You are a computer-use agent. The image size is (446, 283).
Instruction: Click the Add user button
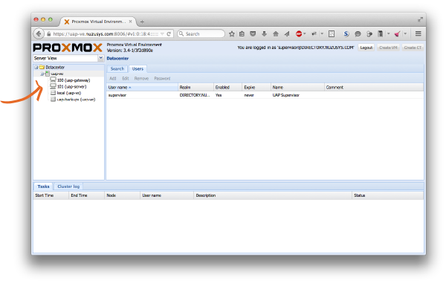coord(113,79)
